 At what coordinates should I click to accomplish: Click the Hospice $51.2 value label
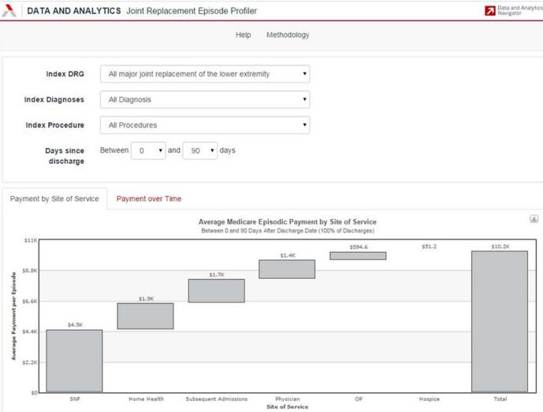tap(429, 247)
